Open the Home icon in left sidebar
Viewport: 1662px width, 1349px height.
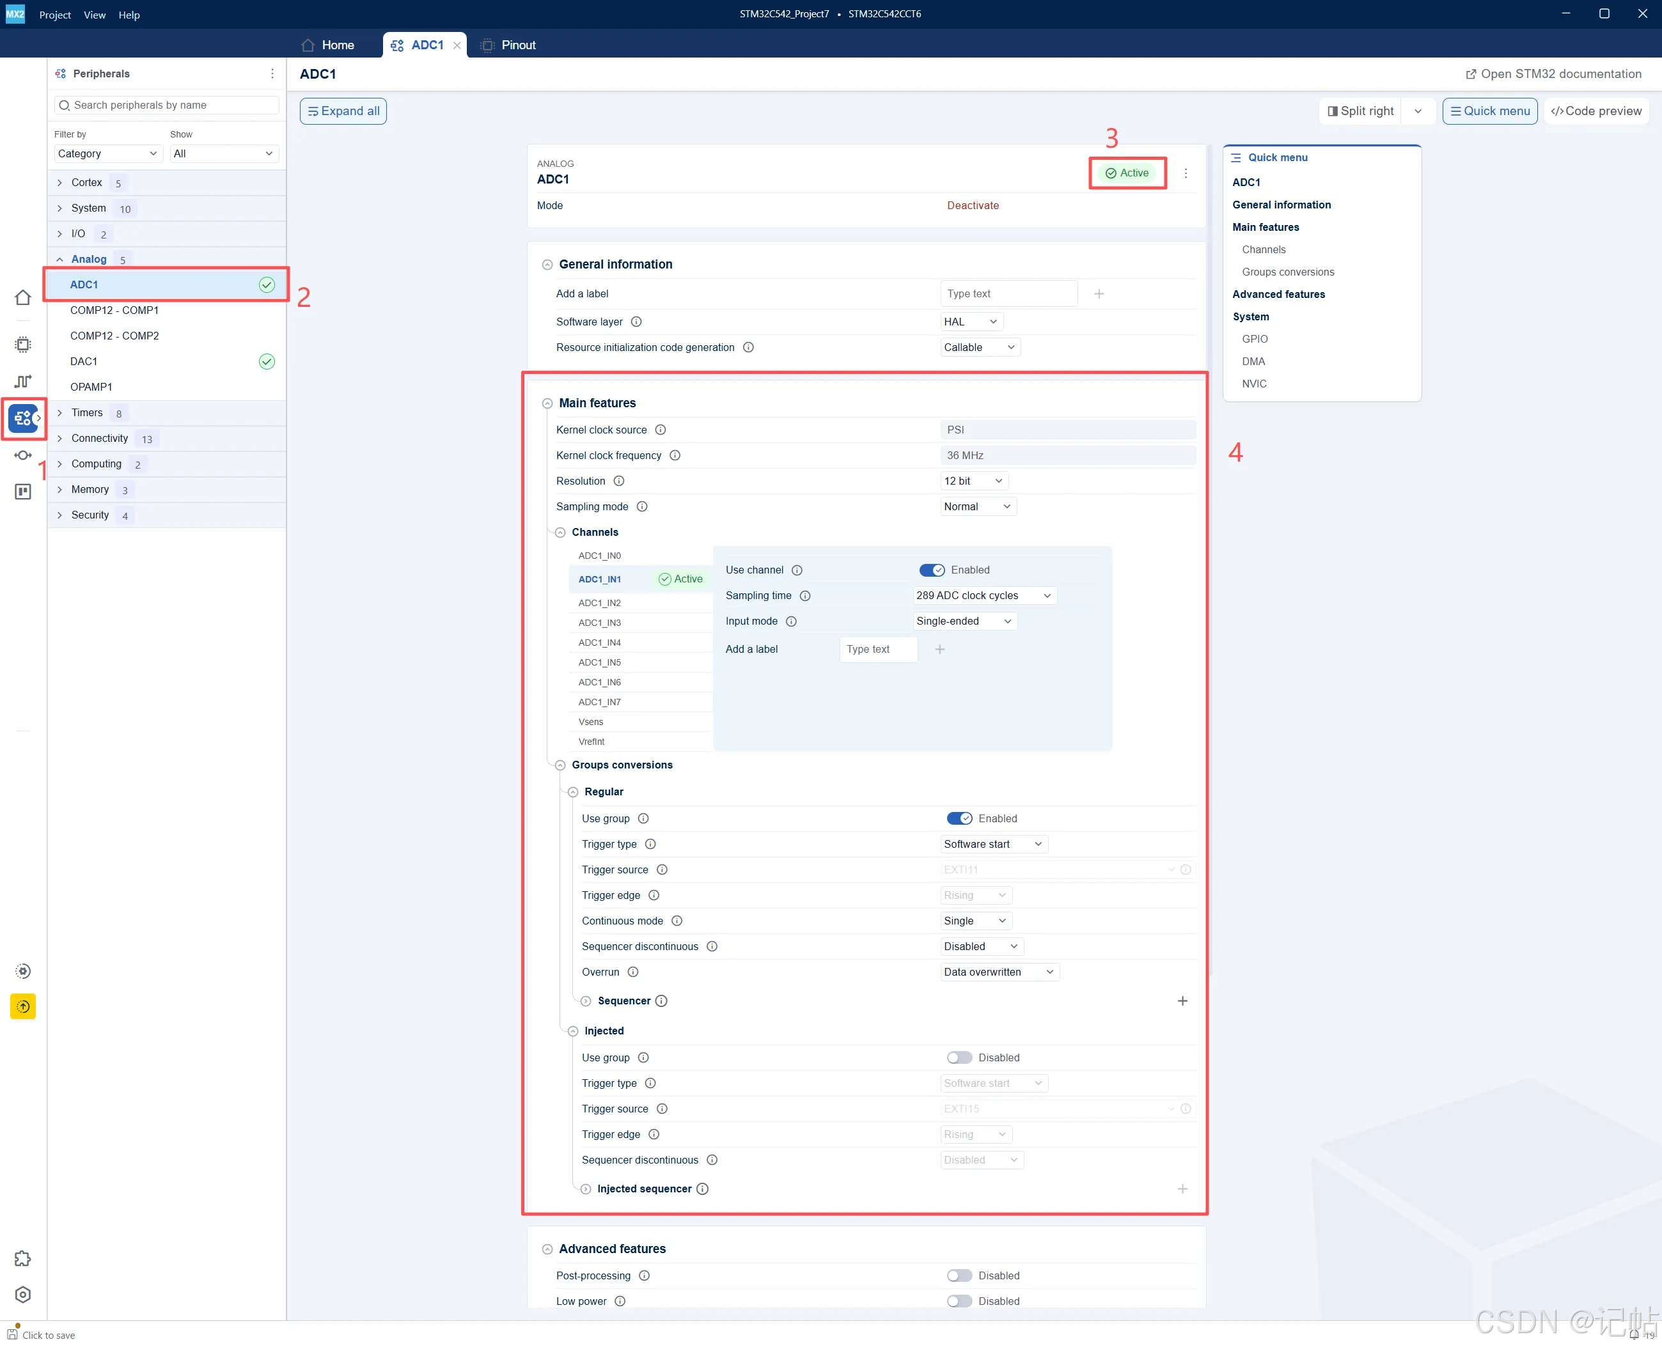[22, 298]
